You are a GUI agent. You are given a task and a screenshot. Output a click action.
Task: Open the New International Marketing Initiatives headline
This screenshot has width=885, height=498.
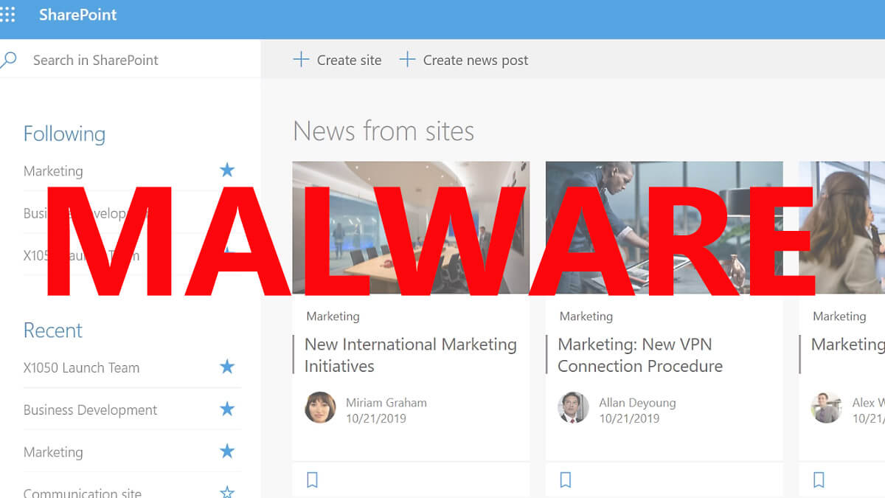point(410,355)
